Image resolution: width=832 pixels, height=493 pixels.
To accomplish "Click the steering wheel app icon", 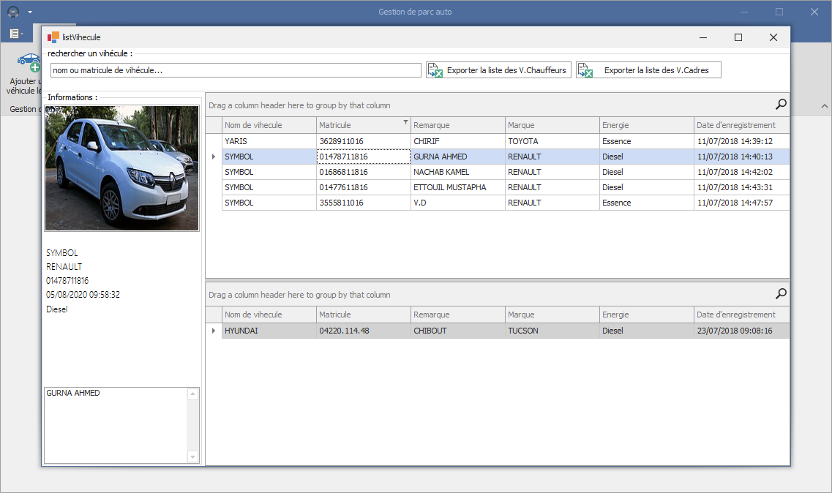I will (x=13, y=12).
